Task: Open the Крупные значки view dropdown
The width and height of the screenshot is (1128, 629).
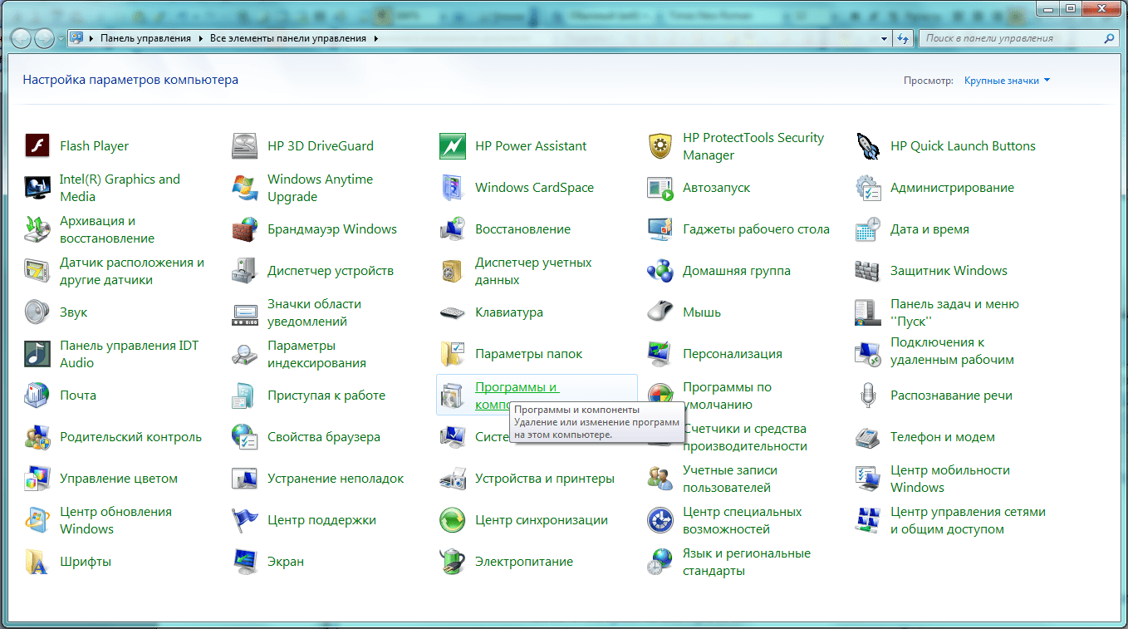Action: pyautogui.click(x=1007, y=81)
